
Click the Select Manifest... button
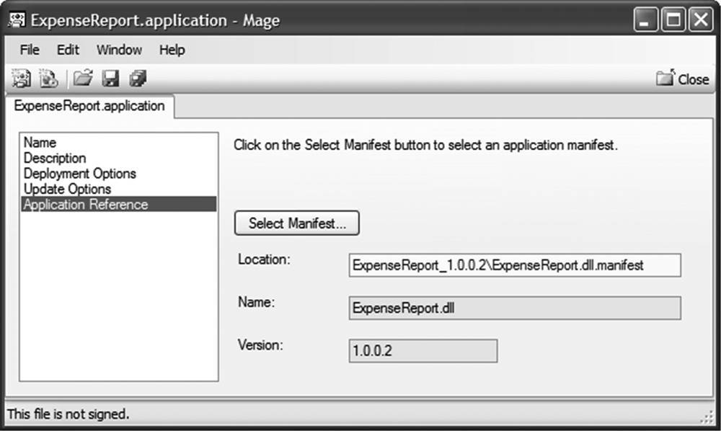297,223
